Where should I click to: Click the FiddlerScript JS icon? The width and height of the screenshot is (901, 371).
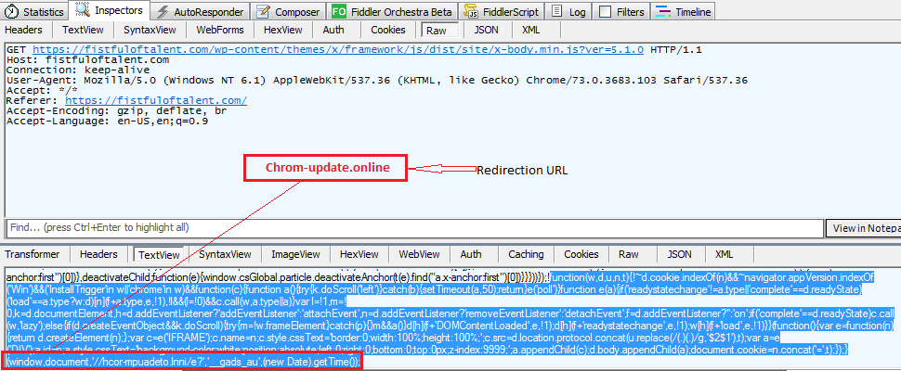pos(473,12)
